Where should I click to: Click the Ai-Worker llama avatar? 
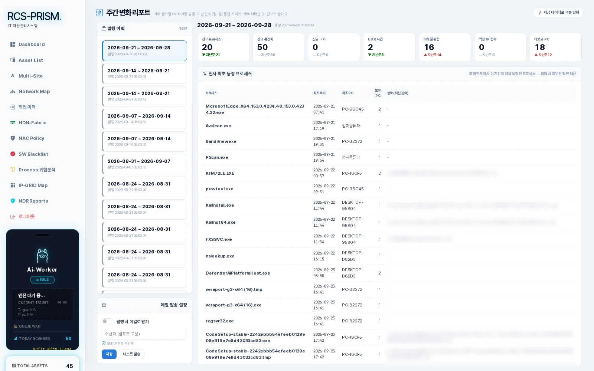coord(42,256)
